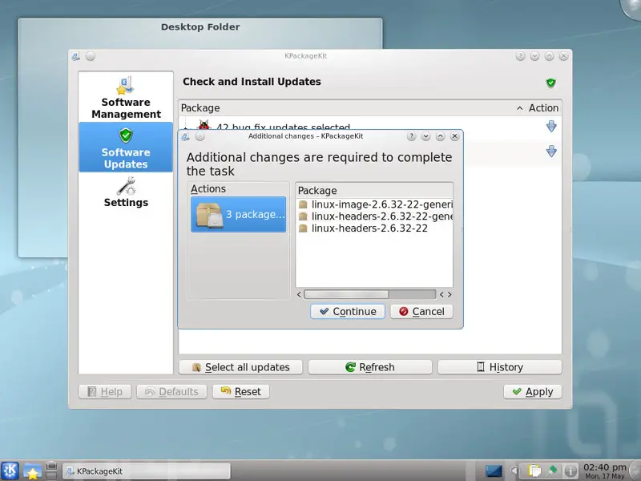Screen dimensions: 641x481
Task: Toggle the on-all-desktops button of the Additional changes dialog
Action: coord(200,136)
